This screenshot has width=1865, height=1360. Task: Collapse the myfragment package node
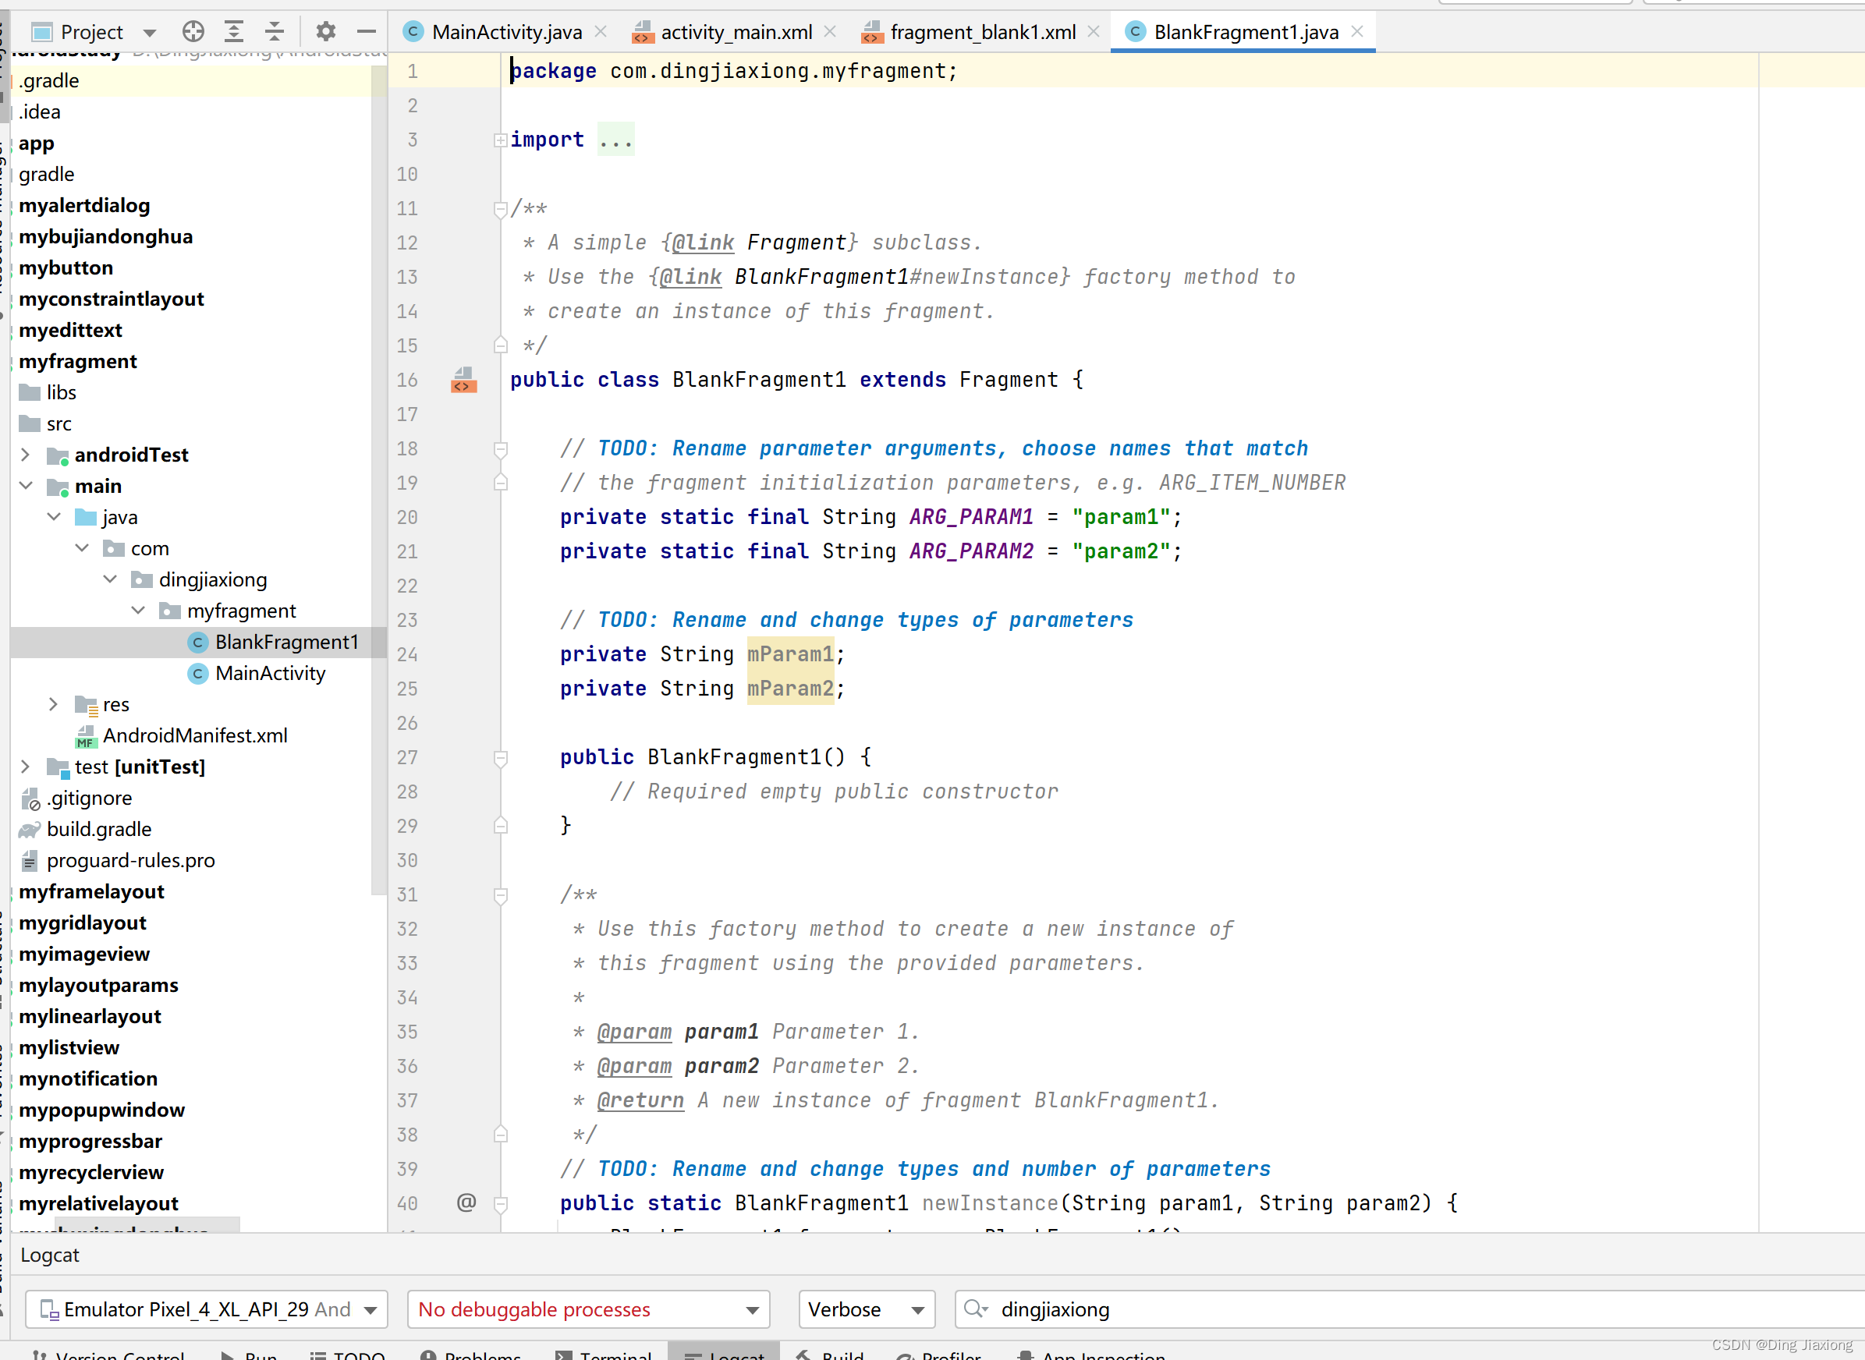[x=137, y=611]
